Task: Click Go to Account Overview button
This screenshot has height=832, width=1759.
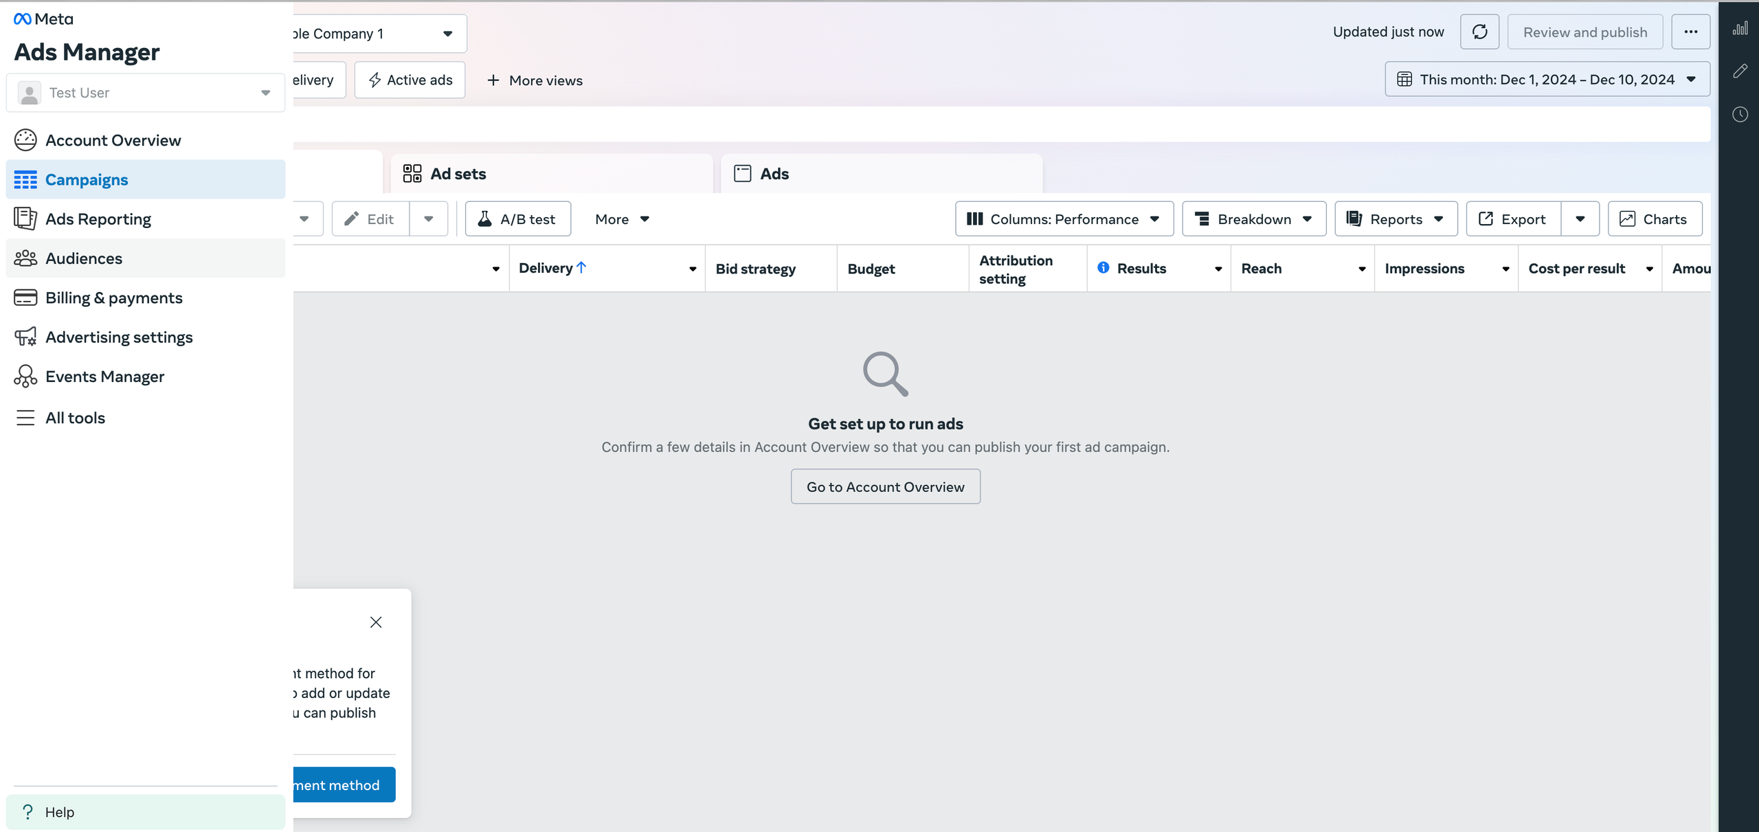Action: [886, 486]
